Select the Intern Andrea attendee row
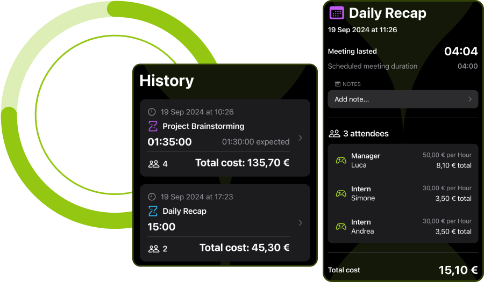This screenshot has height=282, width=484. click(403, 227)
